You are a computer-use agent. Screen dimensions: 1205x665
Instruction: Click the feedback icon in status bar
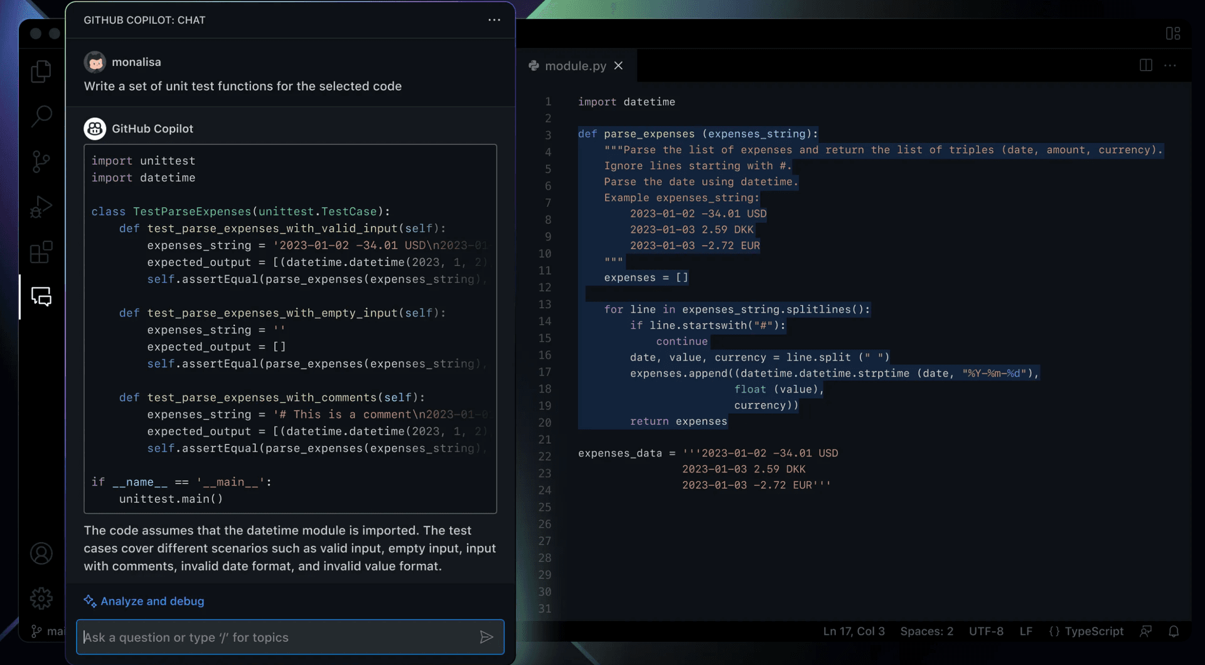pos(1146,632)
